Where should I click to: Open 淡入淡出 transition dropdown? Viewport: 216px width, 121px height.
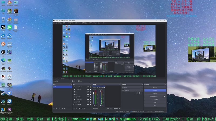click(132, 87)
